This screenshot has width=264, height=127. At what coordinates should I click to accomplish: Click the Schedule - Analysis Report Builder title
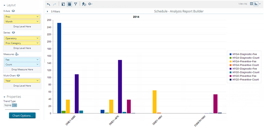(x=179, y=12)
